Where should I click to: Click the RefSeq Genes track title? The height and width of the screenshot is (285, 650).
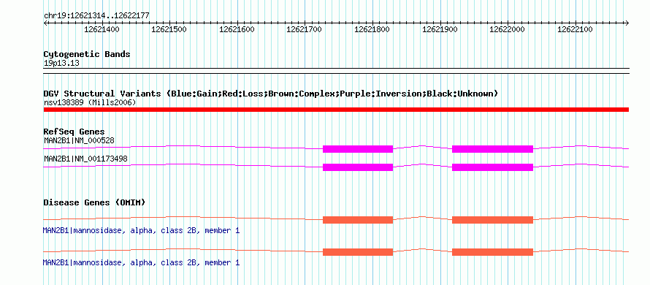74,132
